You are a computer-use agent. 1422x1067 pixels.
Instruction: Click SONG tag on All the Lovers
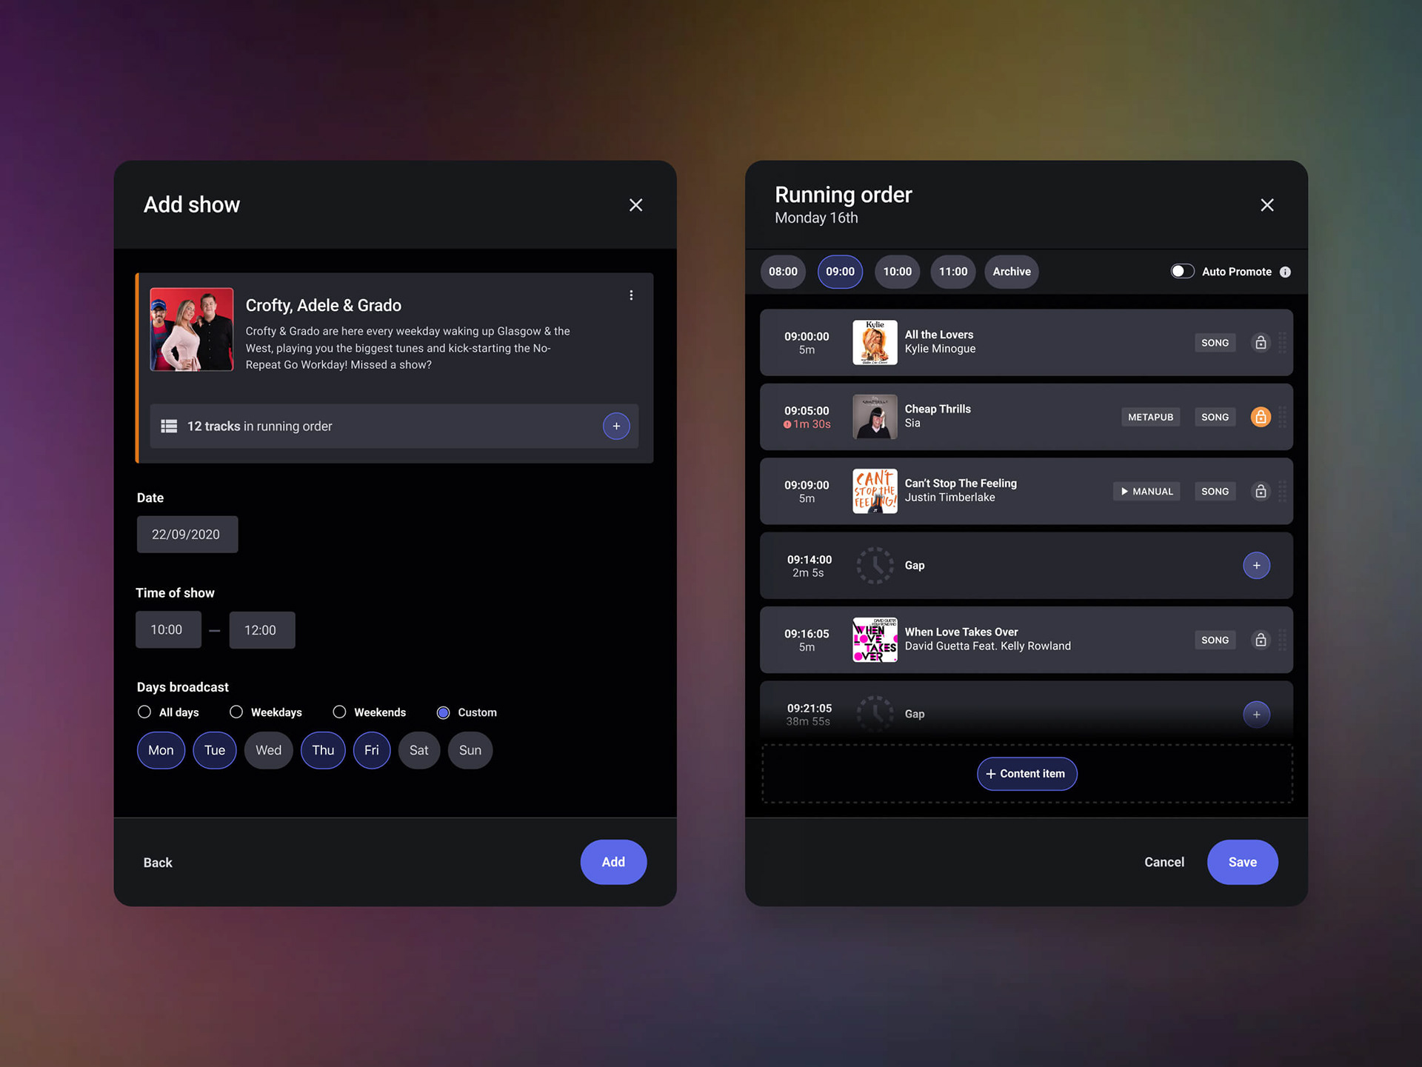(x=1215, y=343)
